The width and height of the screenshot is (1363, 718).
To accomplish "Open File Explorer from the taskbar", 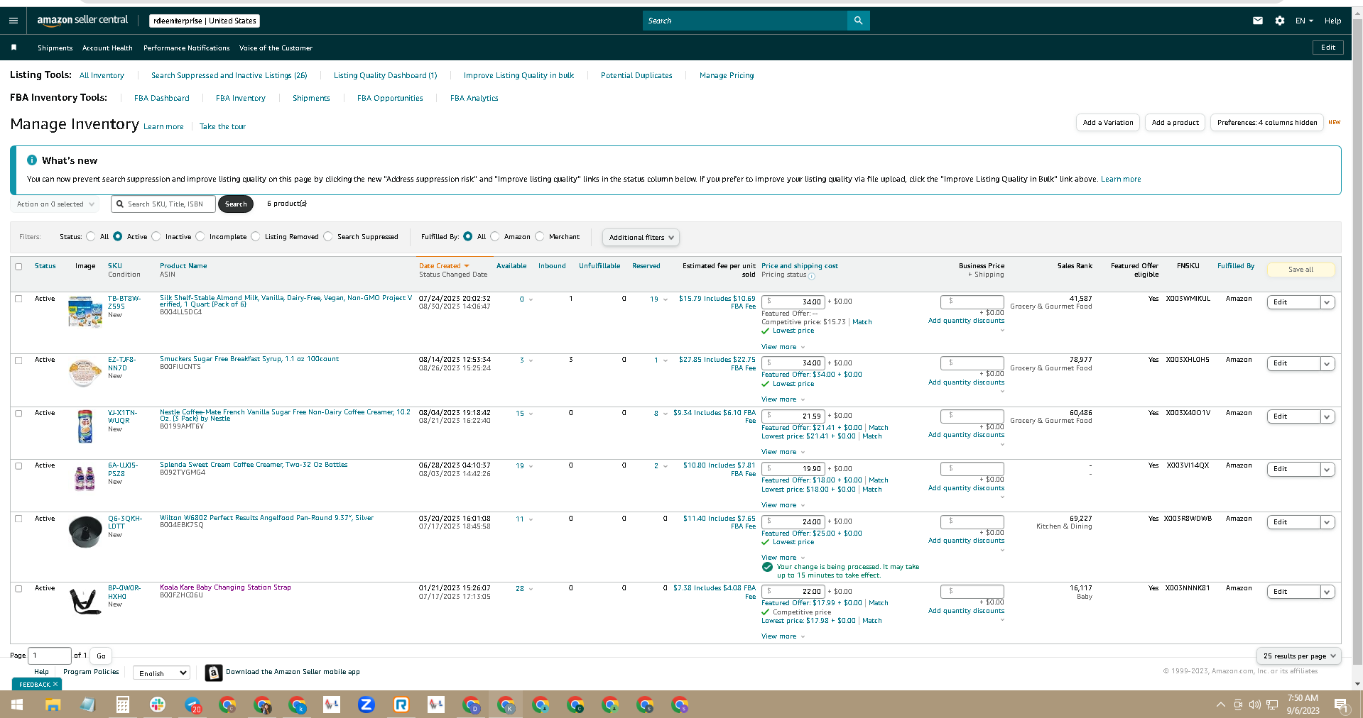I will (53, 705).
